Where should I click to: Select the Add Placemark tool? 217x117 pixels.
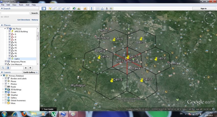[50, 9]
